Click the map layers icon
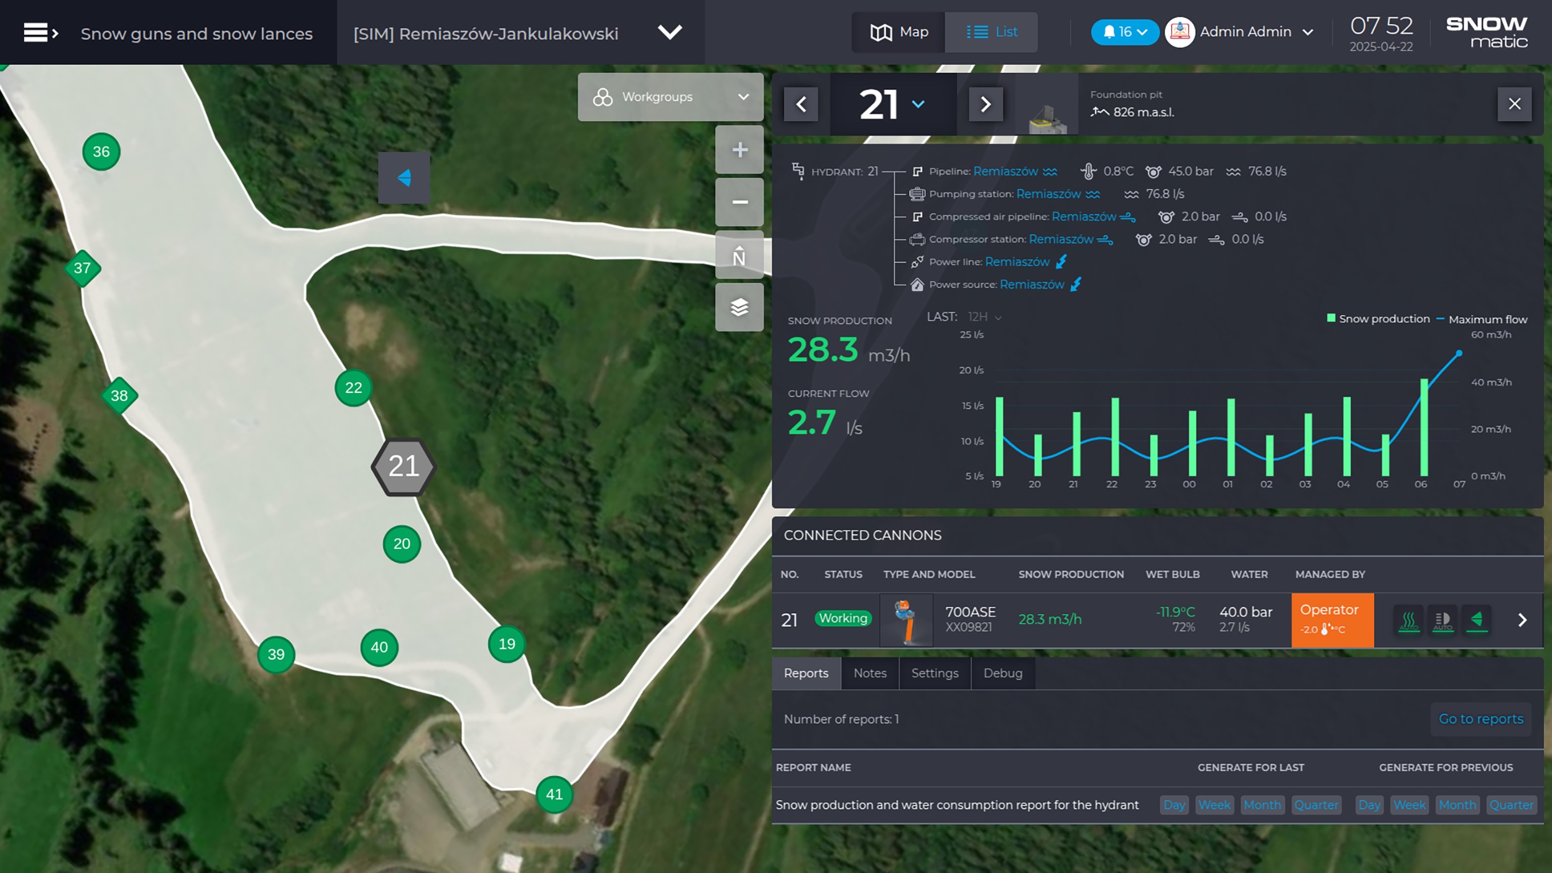The width and height of the screenshot is (1552, 873). 739,307
